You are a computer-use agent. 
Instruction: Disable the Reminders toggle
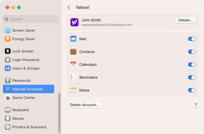pos(192,78)
